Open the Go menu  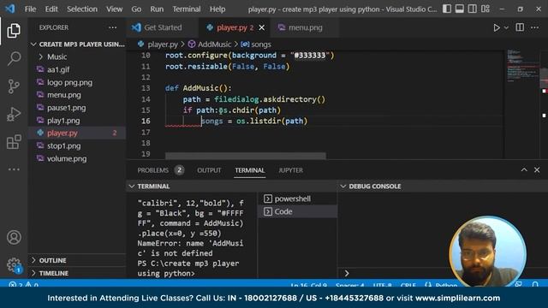(x=136, y=9)
